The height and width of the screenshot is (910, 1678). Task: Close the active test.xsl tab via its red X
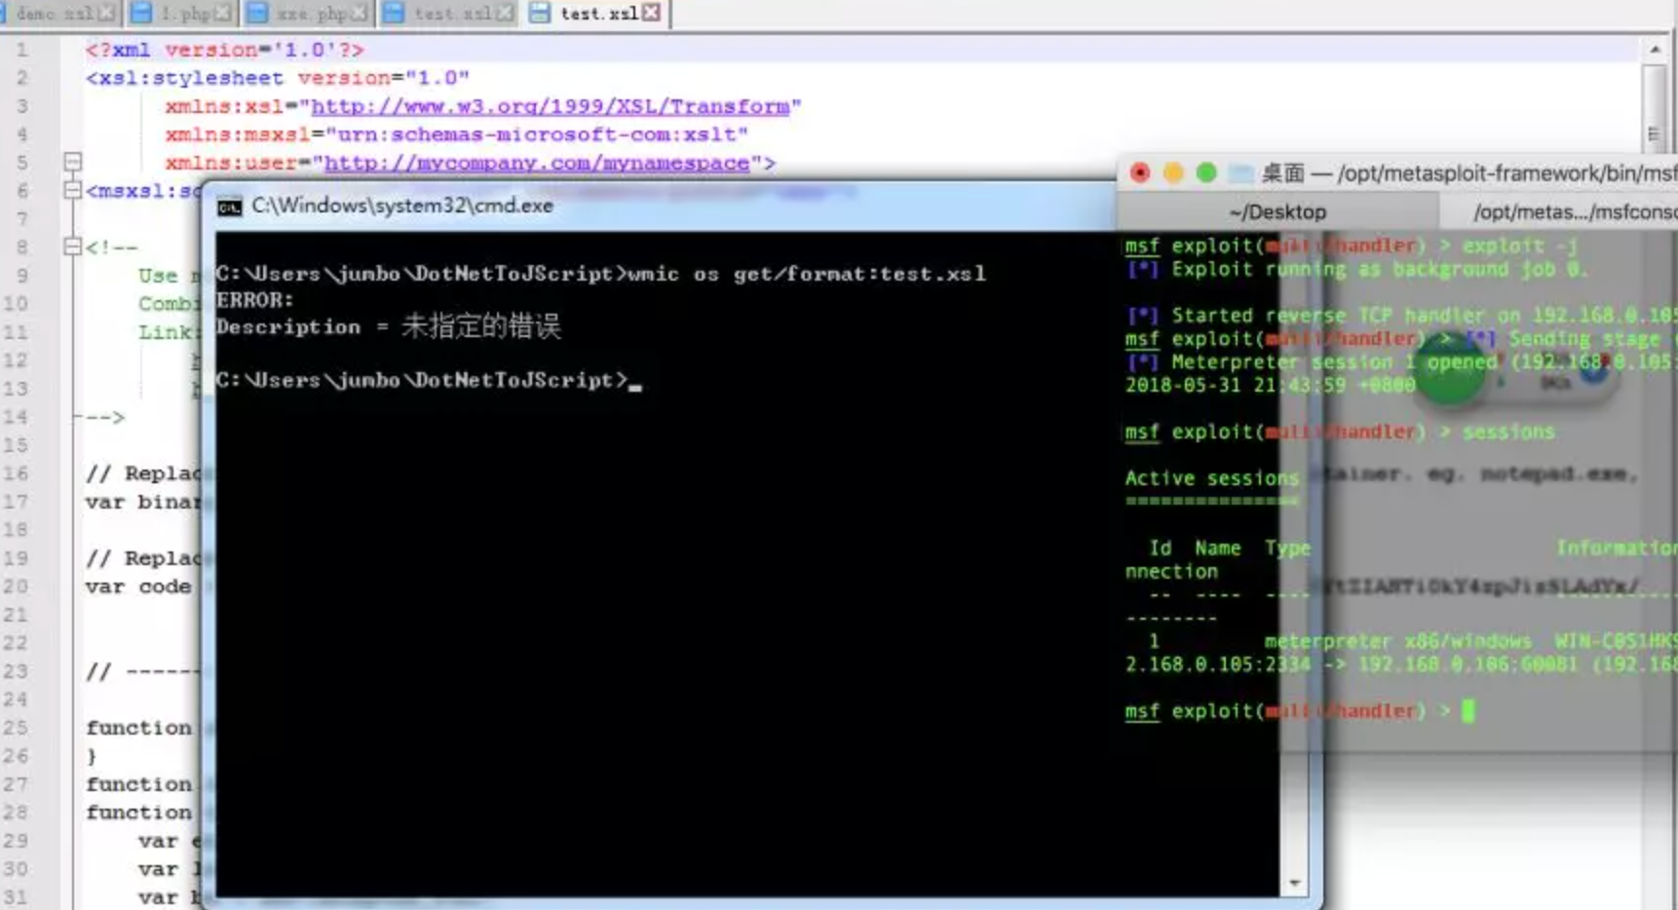pyautogui.click(x=652, y=13)
